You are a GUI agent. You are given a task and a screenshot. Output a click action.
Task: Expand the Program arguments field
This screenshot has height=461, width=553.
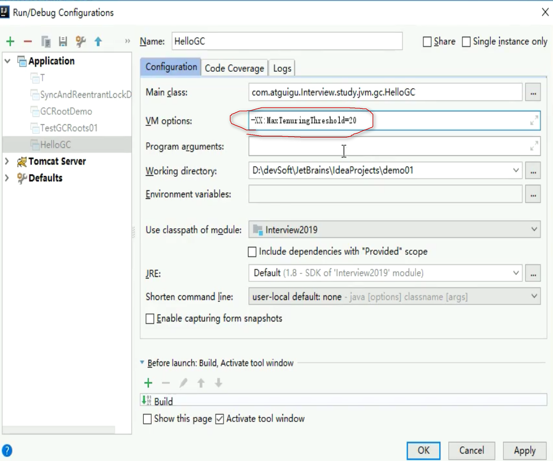pyautogui.click(x=534, y=146)
